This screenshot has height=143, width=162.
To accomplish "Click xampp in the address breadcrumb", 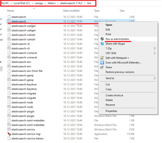I will 39,3.
